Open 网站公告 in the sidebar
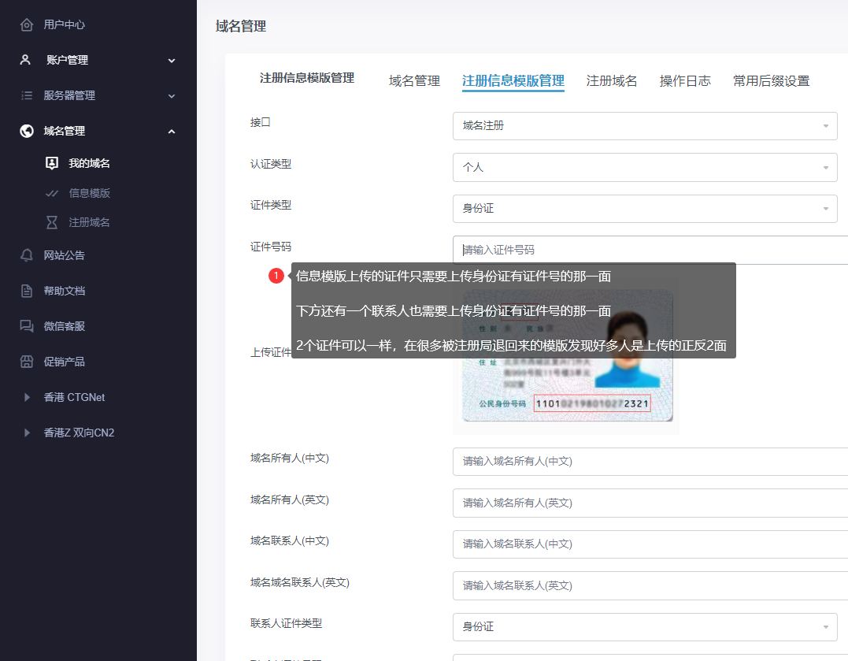848x661 pixels. coord(65,255)
